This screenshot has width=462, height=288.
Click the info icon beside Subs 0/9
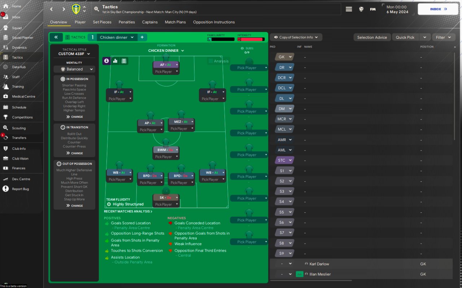(242, 48)
